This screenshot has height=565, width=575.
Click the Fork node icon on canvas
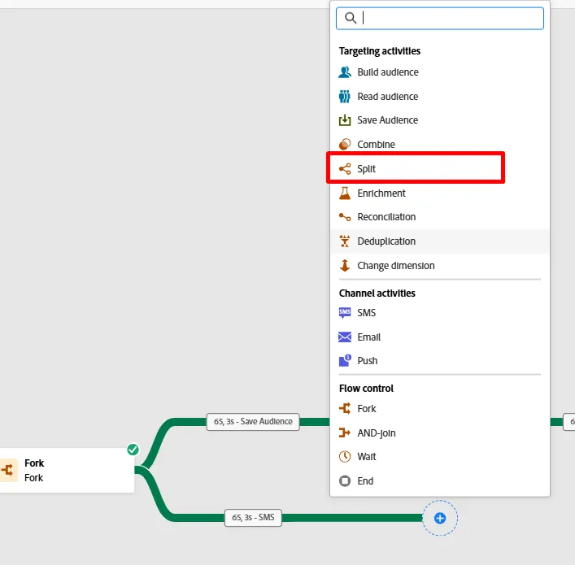pyautogui.click(x=8, y=470)
